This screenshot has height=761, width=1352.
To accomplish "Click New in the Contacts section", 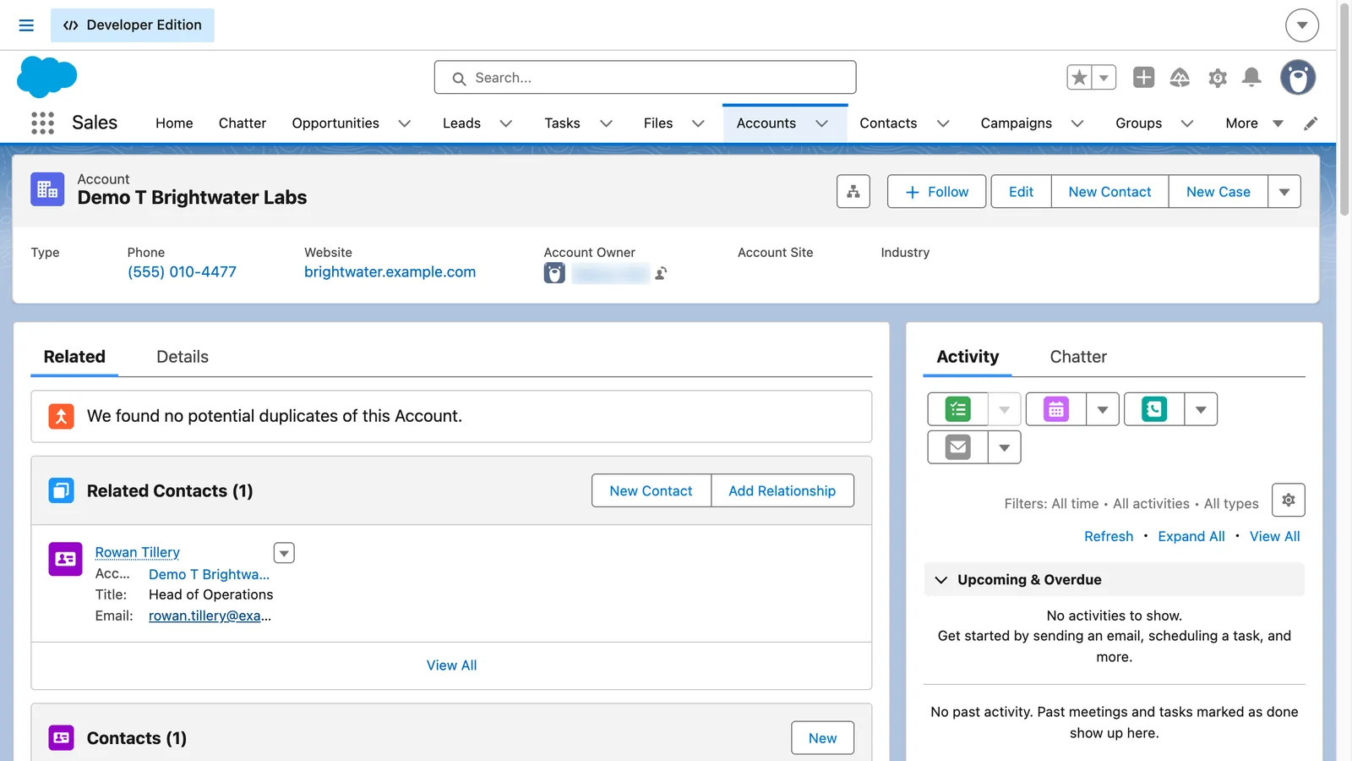I will tap(822, 738).
